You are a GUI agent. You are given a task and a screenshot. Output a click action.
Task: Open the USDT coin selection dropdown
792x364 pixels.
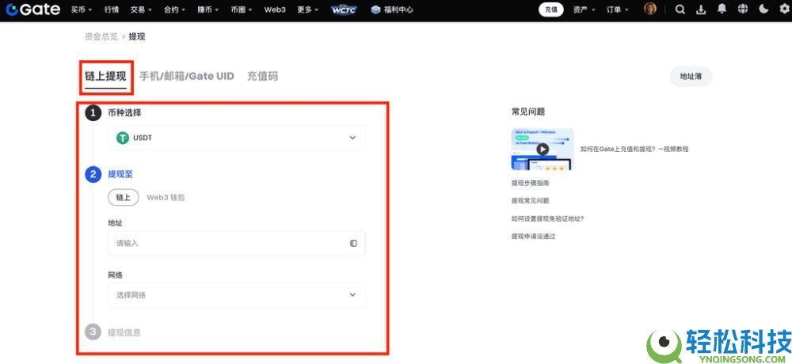click(236, 138)
